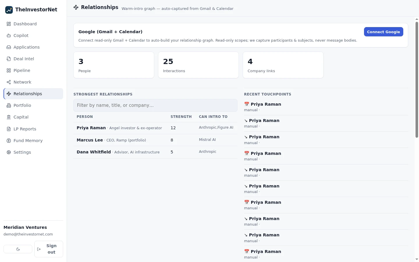Screen dimensions: 419x262
Task: Click strength value 12
Action: pyautogui.click(x=173, y=128)
